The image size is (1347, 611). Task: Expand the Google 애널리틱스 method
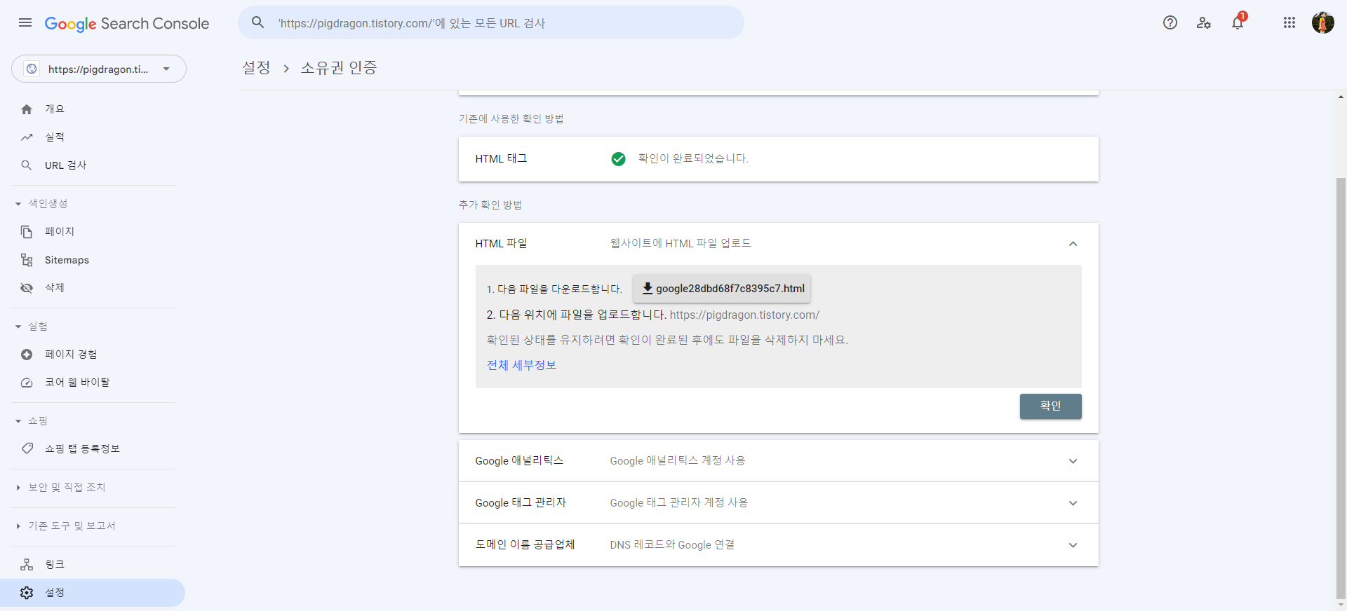(x=779, y=461)
